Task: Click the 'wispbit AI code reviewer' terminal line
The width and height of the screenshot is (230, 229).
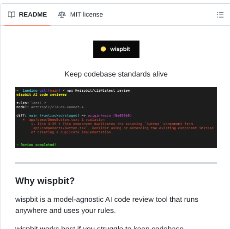Action: pyautogui.click(x=42, y=95)
